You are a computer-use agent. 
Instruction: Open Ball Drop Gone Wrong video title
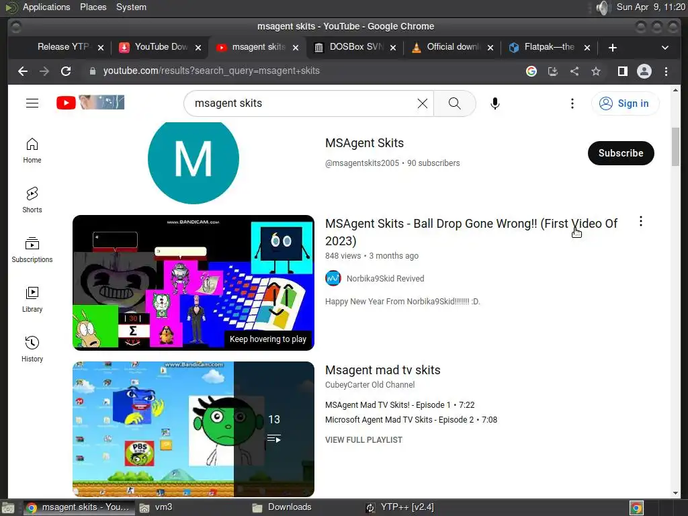point(471,232)
